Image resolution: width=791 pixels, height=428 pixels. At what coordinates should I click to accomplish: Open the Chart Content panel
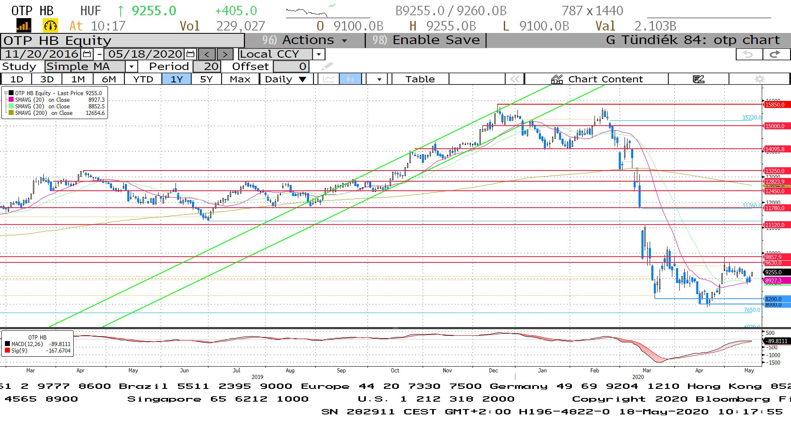point(597,79)
